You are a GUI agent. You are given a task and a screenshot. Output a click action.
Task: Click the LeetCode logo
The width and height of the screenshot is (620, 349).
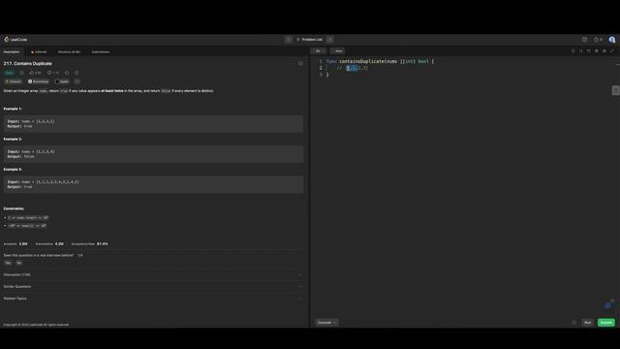click(15, 40)
